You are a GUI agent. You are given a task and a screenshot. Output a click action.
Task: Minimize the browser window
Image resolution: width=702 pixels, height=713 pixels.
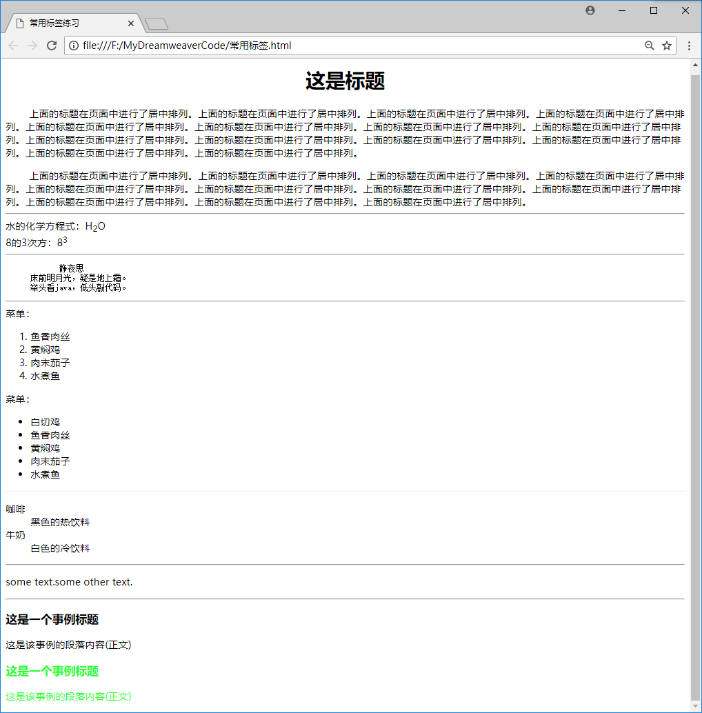click(x=622, y=10)
